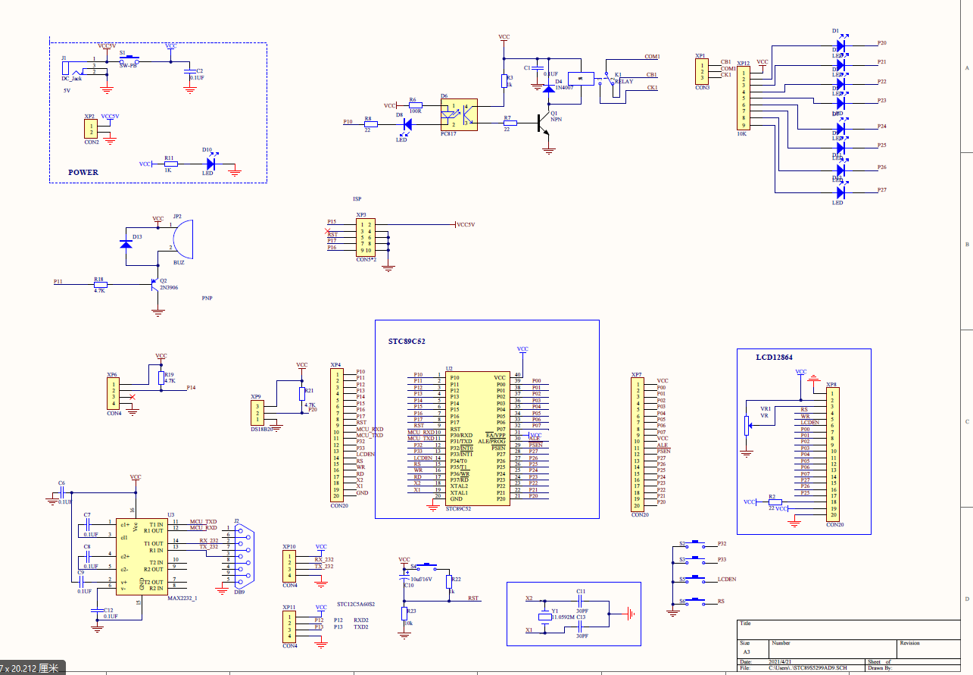Select the XP12 10K resistor network

[745, 98]
